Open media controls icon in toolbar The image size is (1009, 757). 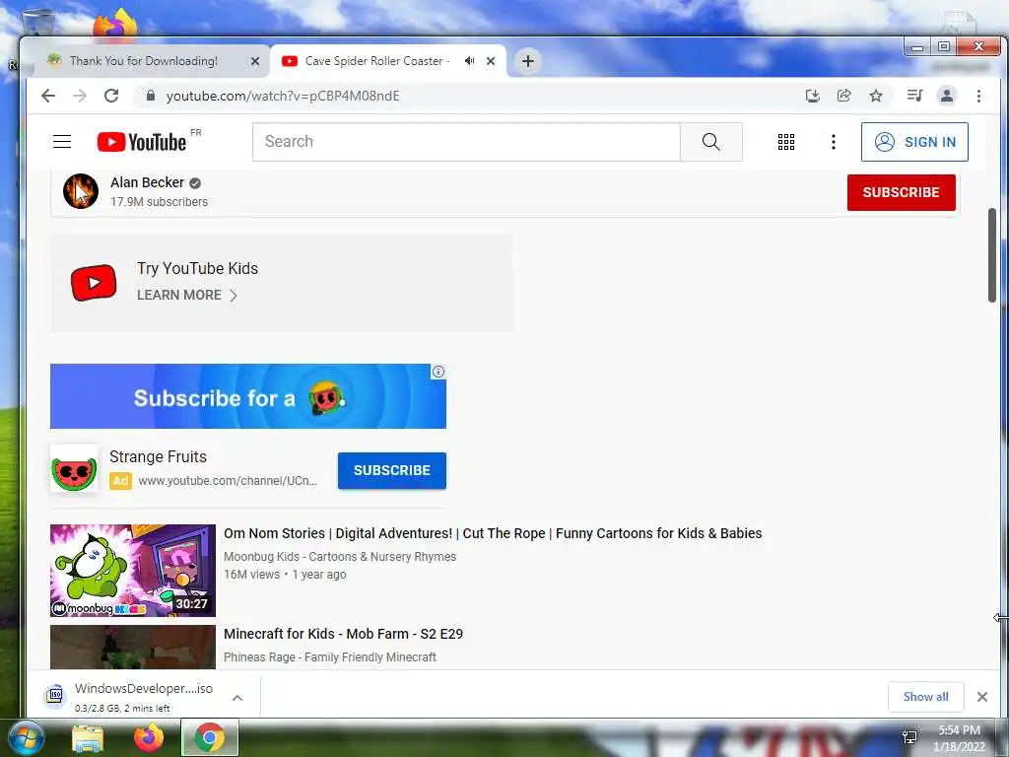click(914, 96)
